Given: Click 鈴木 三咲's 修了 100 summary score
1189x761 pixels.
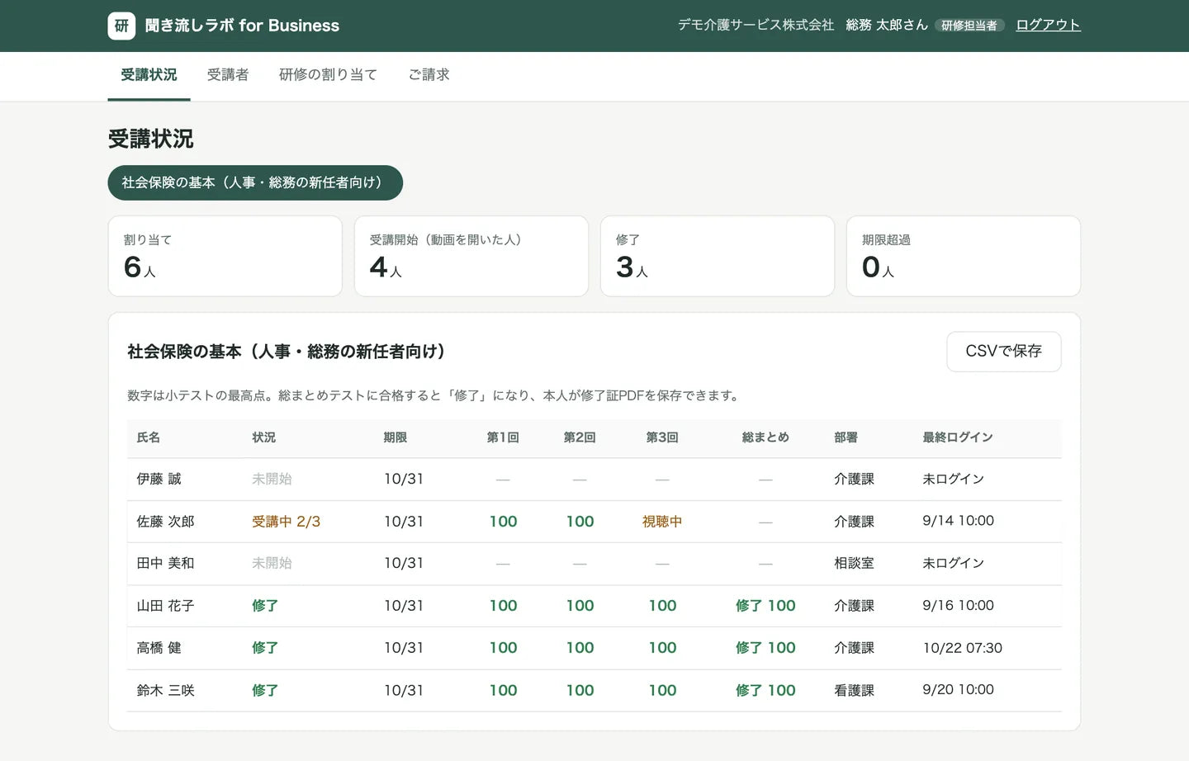Looking at the screenshot, I should [765, 690].
